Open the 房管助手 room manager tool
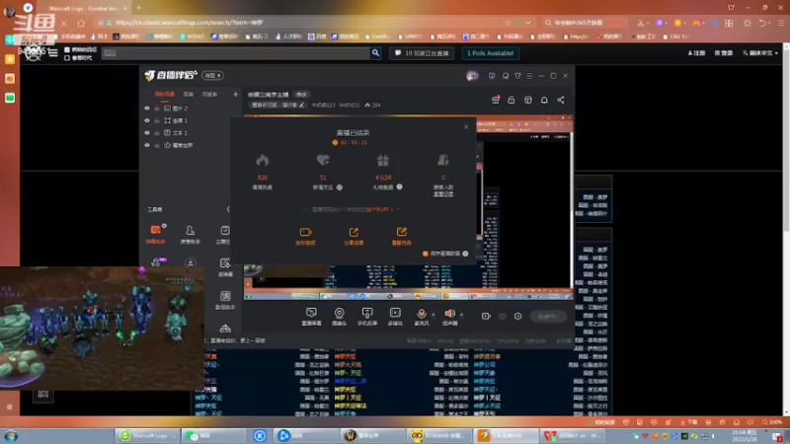The image size is (790, 444). 190,234
